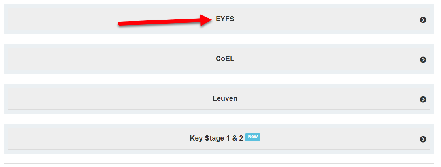Click the red arrow pointing at EYFS
Image resolution: width=441 pixels, height=167 pixels.
(x=166, y=21)
